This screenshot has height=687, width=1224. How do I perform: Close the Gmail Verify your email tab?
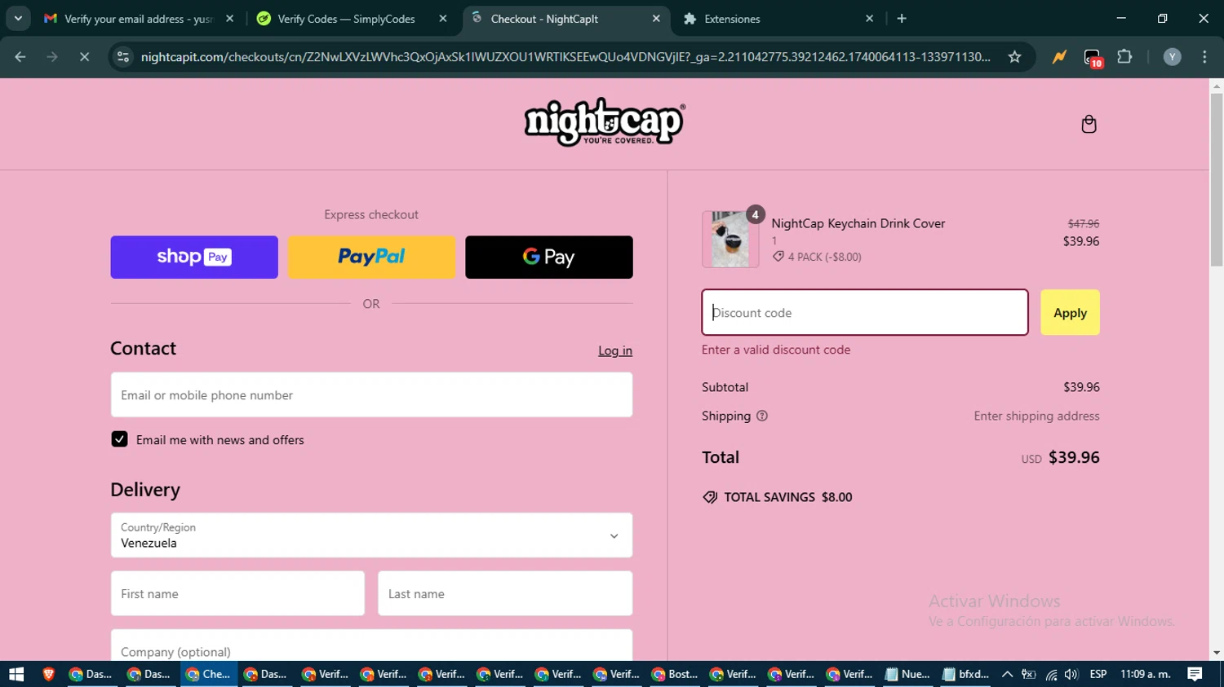coord(230,19)
